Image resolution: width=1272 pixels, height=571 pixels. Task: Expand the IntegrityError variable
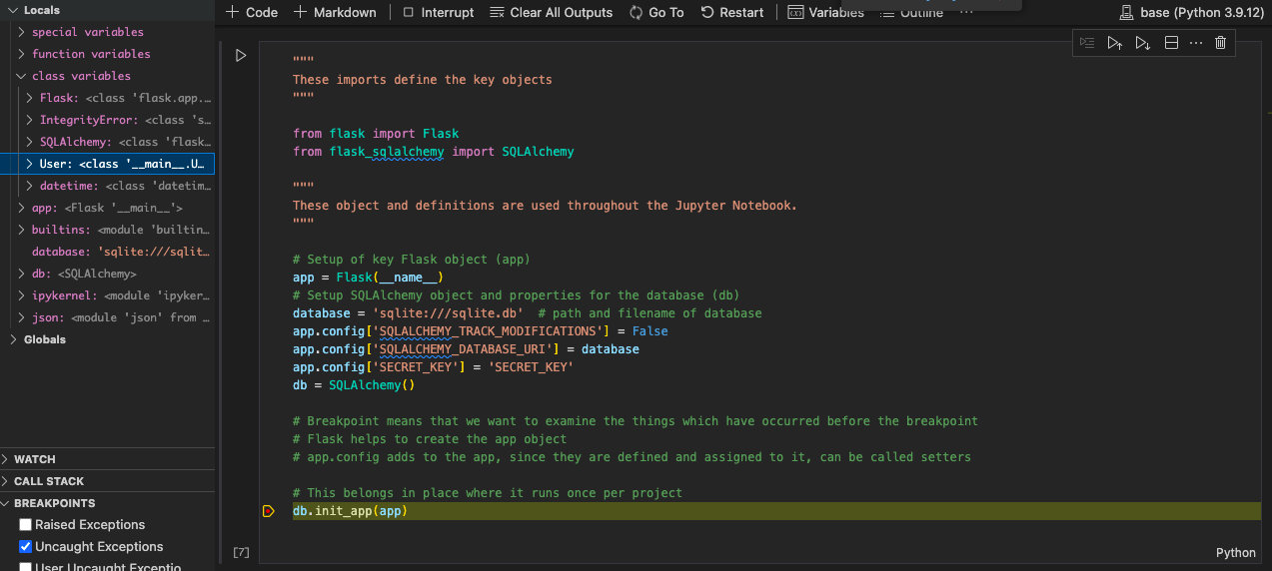30,120
